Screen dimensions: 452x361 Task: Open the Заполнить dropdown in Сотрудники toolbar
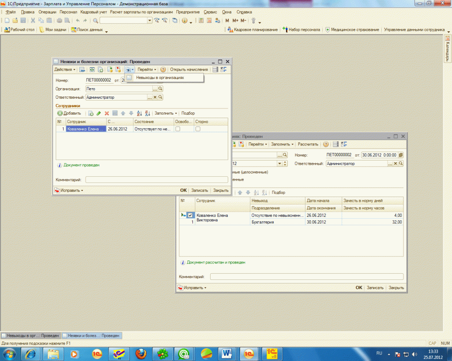(x=166, y=113)
